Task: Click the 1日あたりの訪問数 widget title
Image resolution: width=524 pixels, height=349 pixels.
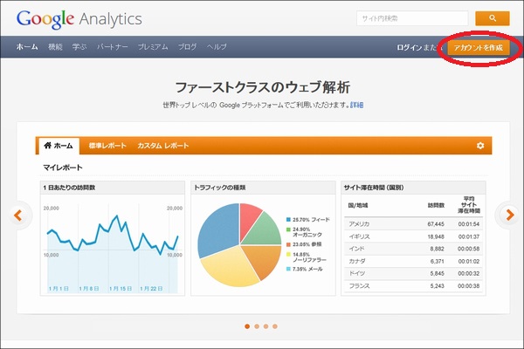Action: (x=69, y=188)
